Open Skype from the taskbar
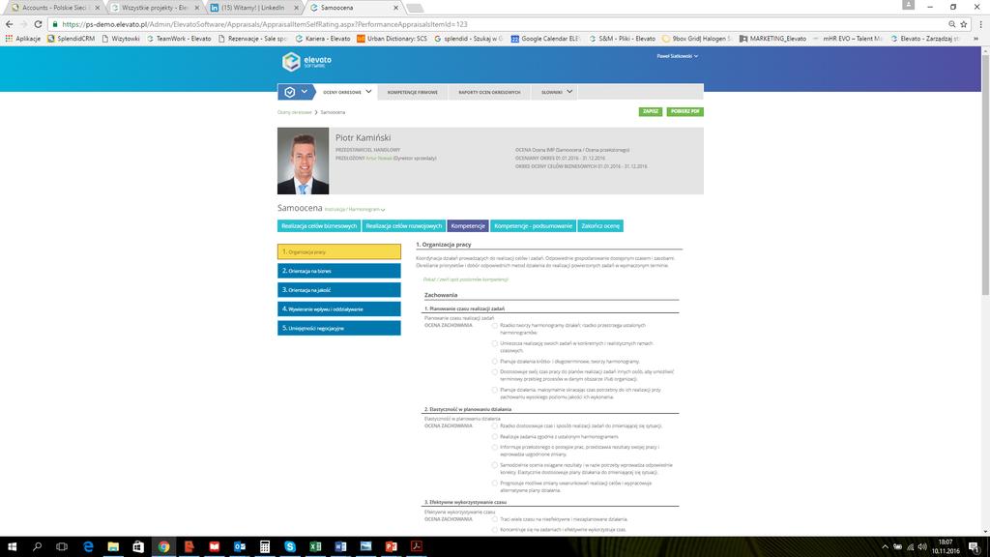The image size is (990, 557). click(x=290, y=546)
